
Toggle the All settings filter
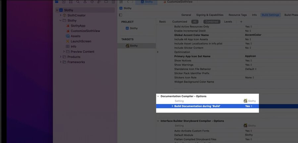point(195,21)
